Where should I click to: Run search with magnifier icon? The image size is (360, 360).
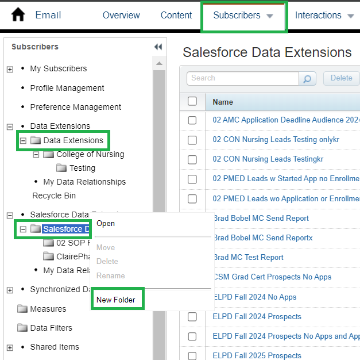[307, 79]
